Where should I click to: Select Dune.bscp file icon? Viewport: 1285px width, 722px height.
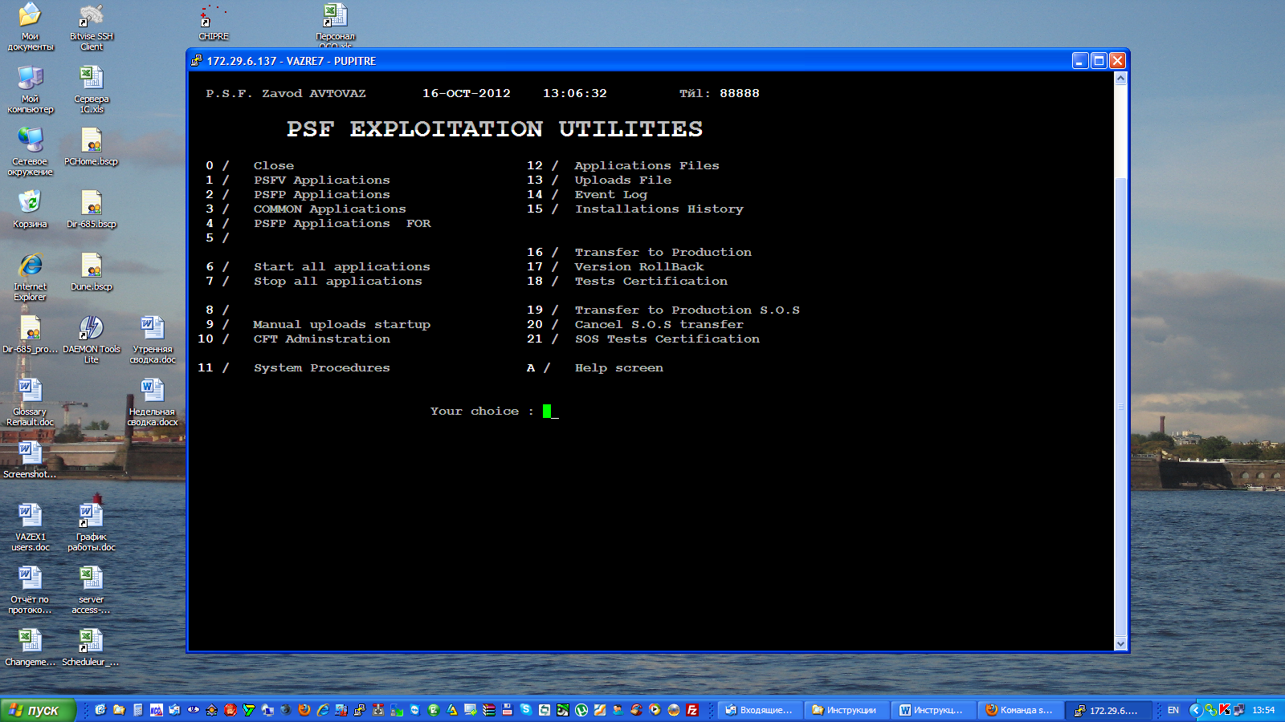(92, 271)
